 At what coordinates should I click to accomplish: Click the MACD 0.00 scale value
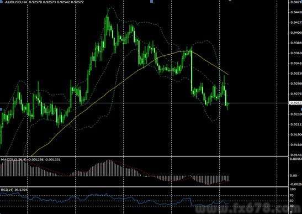[293, 176]
